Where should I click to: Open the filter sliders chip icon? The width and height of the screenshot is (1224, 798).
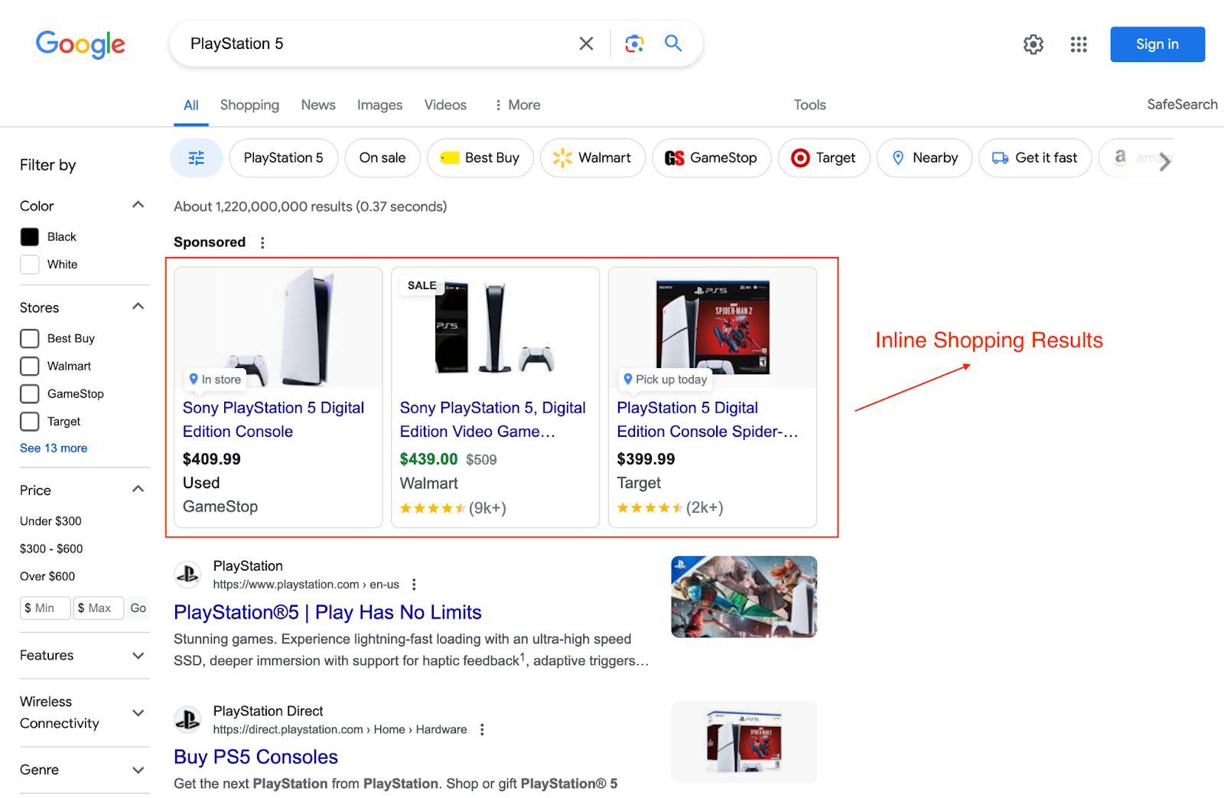click(197, 158)
